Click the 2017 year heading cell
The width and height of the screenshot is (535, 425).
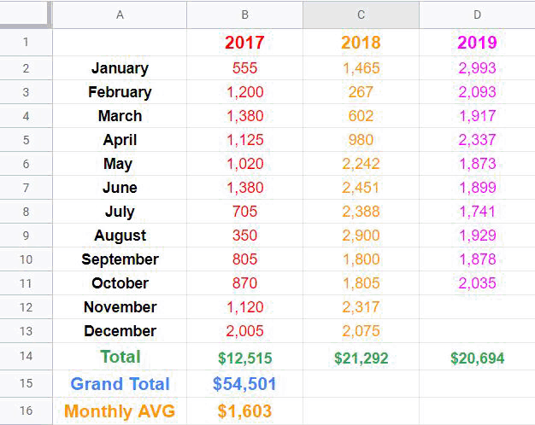pyautogui.click(x=245, y=43)
